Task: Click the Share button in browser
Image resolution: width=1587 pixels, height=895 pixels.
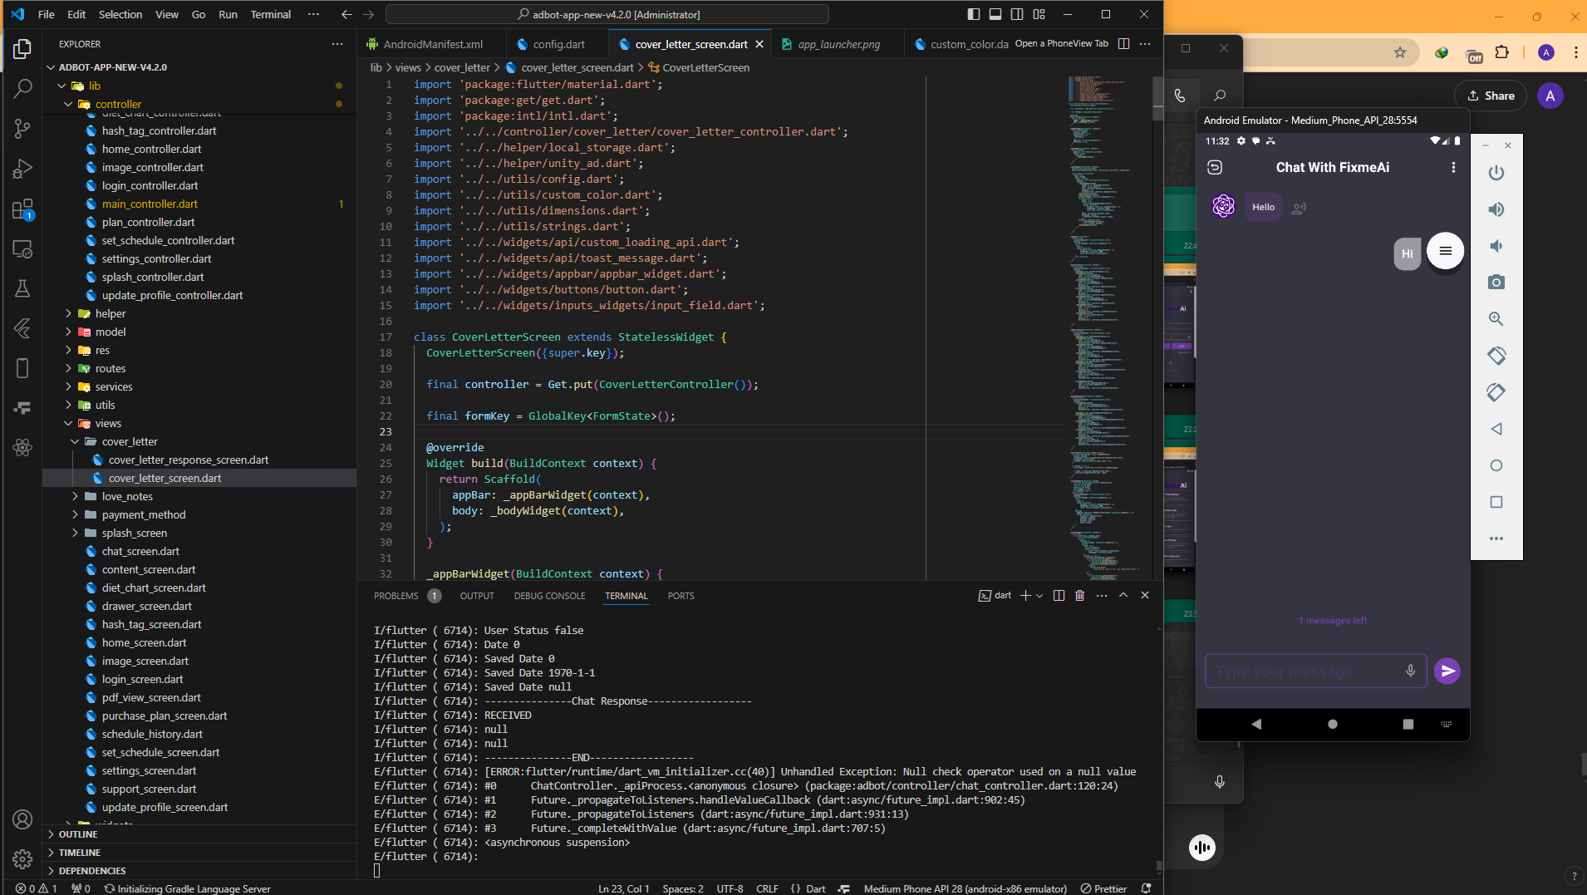Action: point(1491,96)
